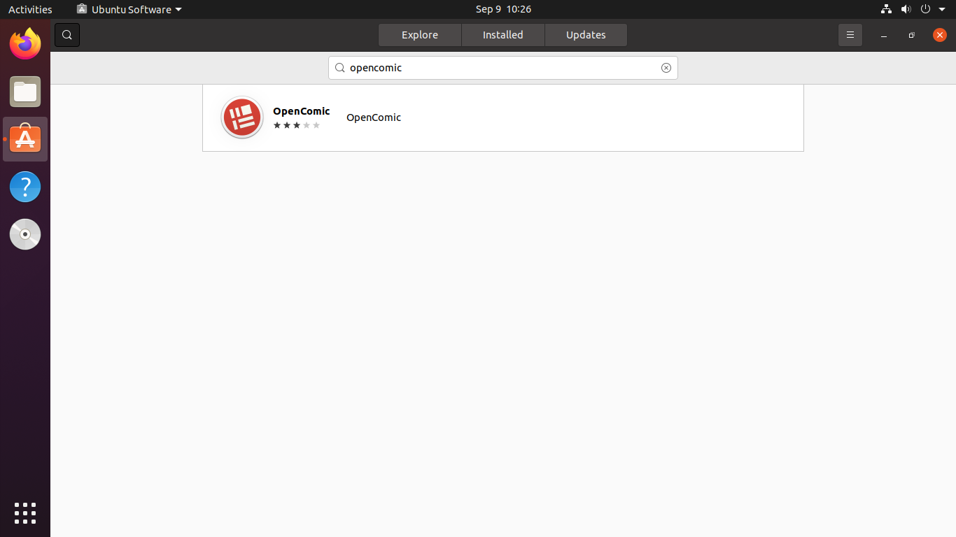Switch to the Explore tab

[x=420, y=35]
